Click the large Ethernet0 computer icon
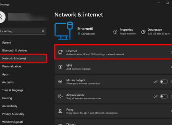Viewport: 172px width, 125px height. coord(64,31)
